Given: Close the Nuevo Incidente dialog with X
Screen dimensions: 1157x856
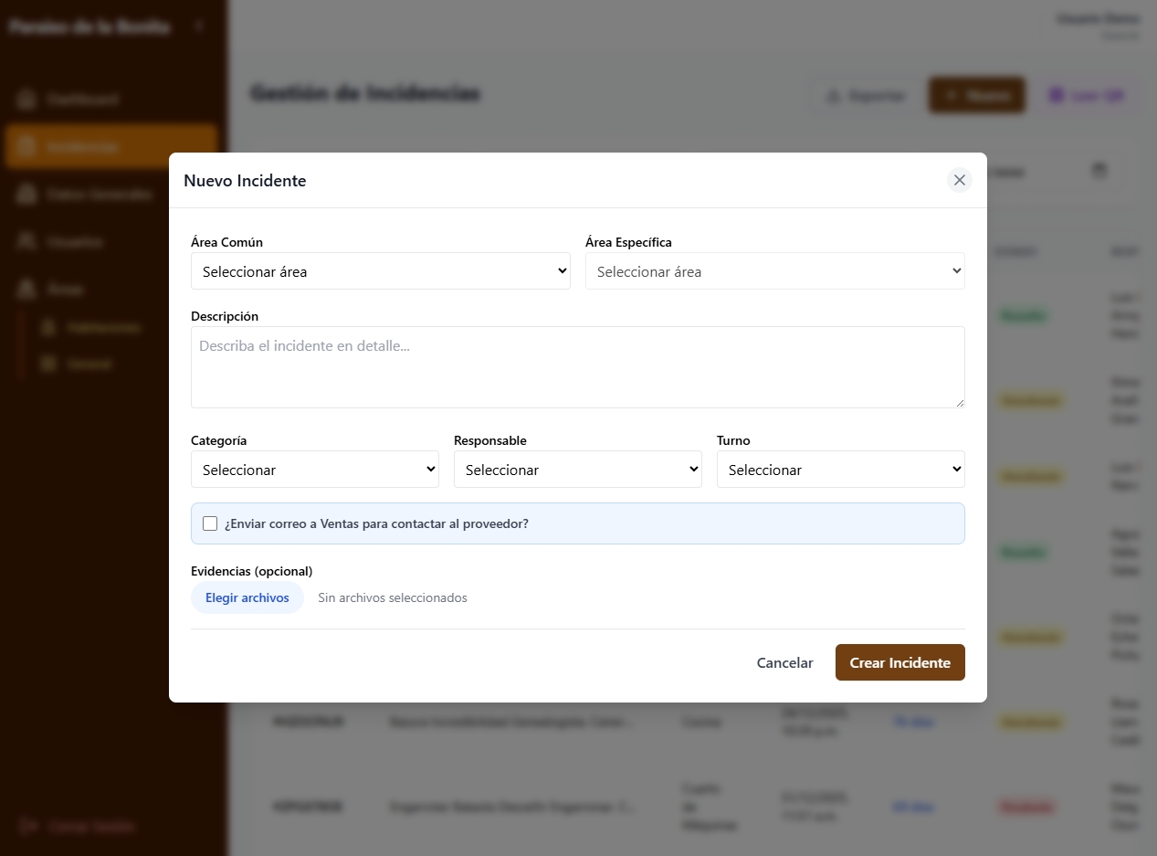Looking at the screenshot, I should (x=959, y=180).
